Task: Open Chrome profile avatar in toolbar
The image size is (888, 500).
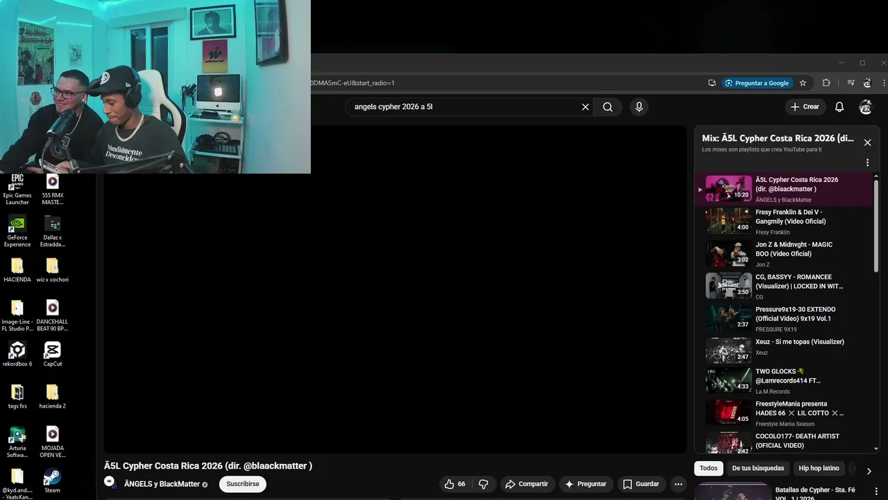Action: 867,83
